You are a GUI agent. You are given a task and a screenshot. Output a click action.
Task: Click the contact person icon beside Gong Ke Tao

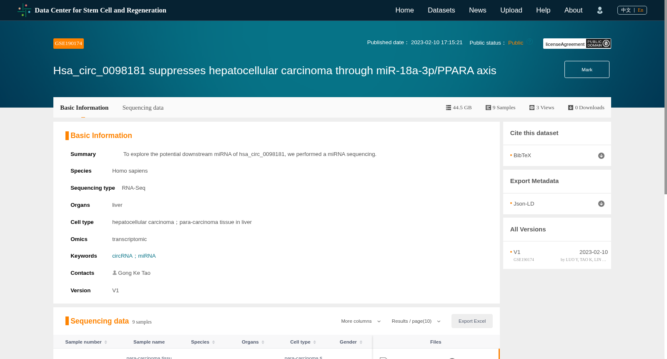pos(115,273)
